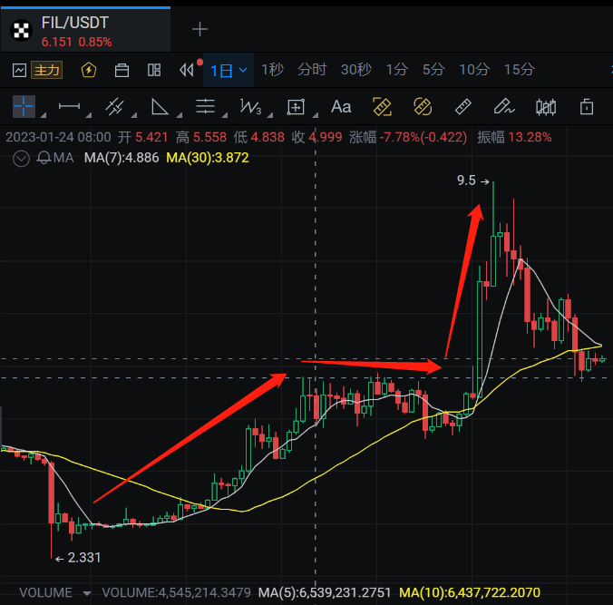
Task: Select the triangle shape tool
Action: tap(160, 107)
